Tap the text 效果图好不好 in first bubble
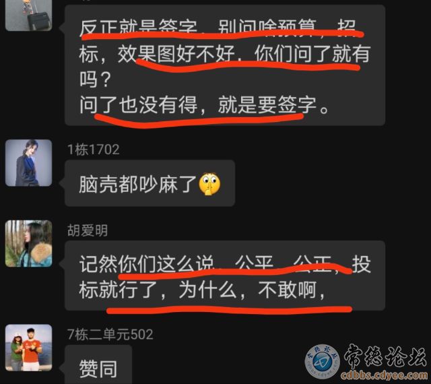Viewport: 431px width, 384px height. pyautogui.click(x=176, y=54)
